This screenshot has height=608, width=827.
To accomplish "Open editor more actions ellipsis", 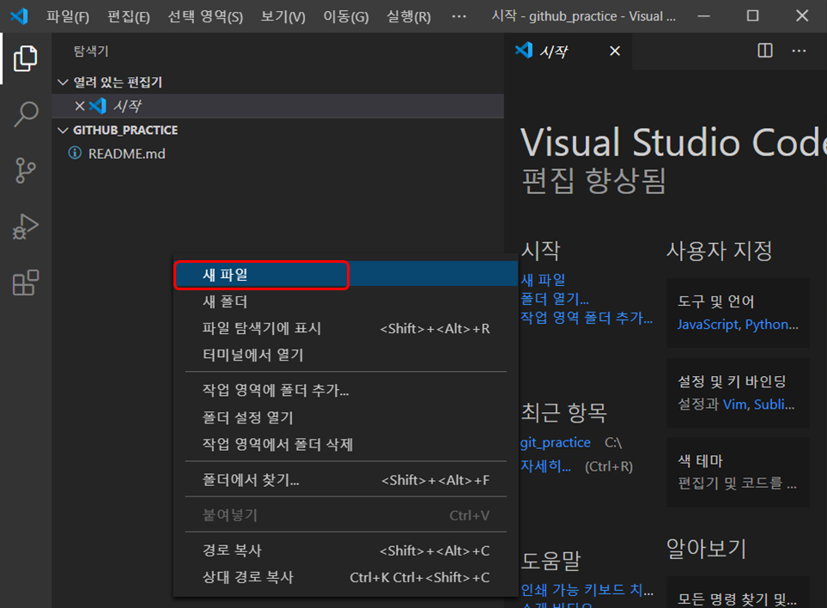I will click(x=799, y=51).
